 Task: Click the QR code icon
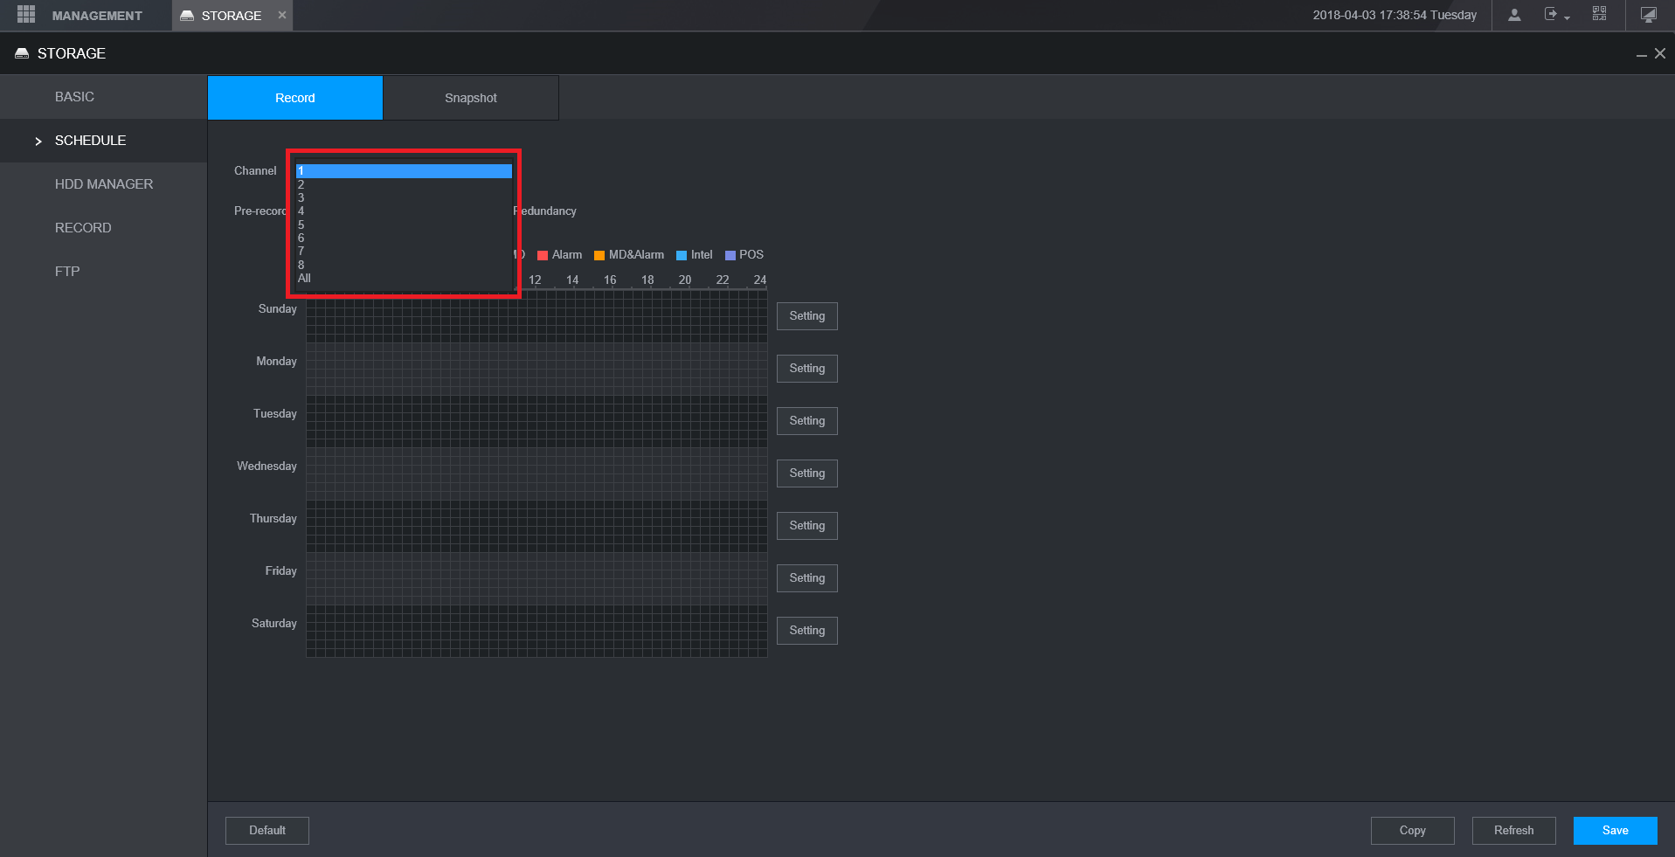(1599, 14)
